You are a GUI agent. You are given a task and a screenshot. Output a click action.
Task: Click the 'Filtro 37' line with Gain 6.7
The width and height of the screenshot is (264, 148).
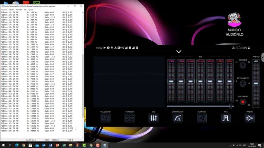37,74
